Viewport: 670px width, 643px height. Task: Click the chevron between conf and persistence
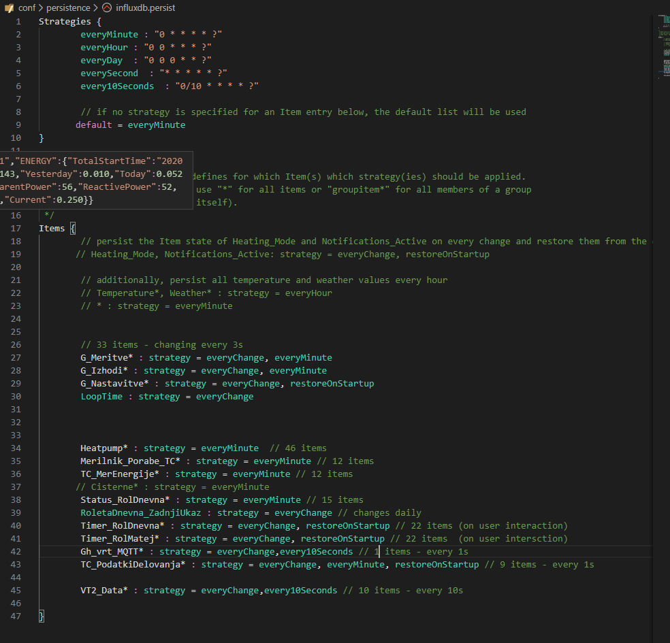[x=41, y=7]
